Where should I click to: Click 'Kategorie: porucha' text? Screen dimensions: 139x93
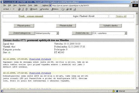click(12, 50)
